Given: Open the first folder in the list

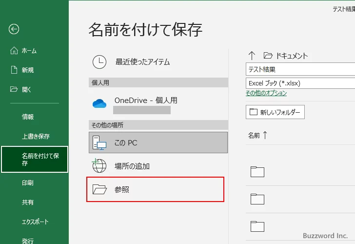Looking at the screenshot, I should [257, 172].
